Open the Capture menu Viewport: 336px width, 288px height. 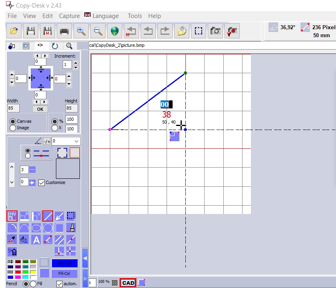69,16
